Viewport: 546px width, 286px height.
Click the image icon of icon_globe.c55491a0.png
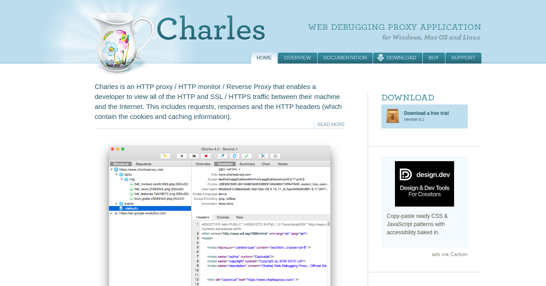[x=132, y=198]
